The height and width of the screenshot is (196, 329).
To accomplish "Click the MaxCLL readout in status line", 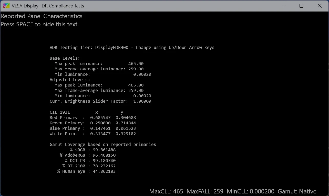I will tap(166, 191).
